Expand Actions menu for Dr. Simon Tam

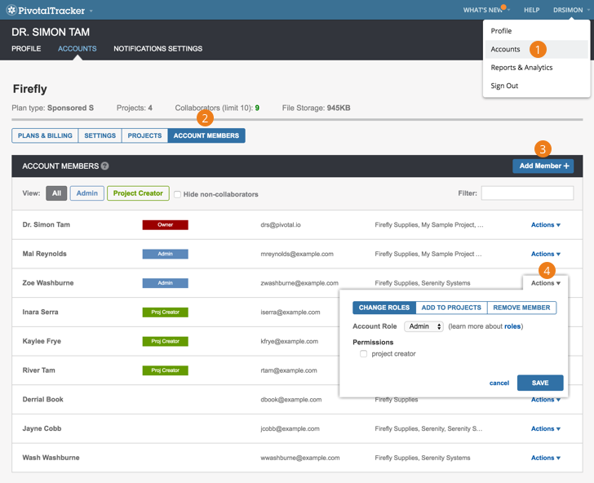[x=545, y=224]
